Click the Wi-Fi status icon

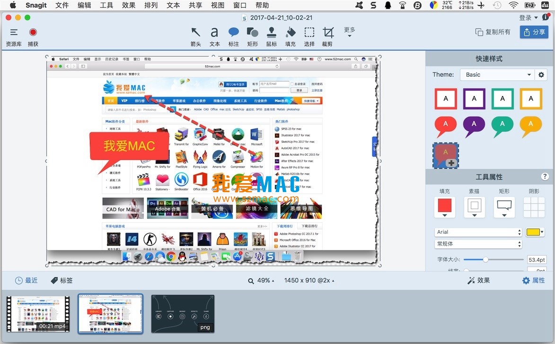513,5
